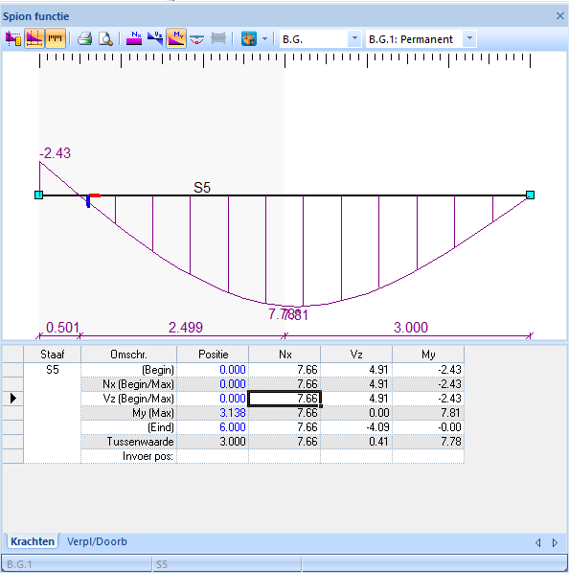569x573 pixels.
Task: Select the My (Max) position cell 3.138
Action: click(x=213, y=413)
